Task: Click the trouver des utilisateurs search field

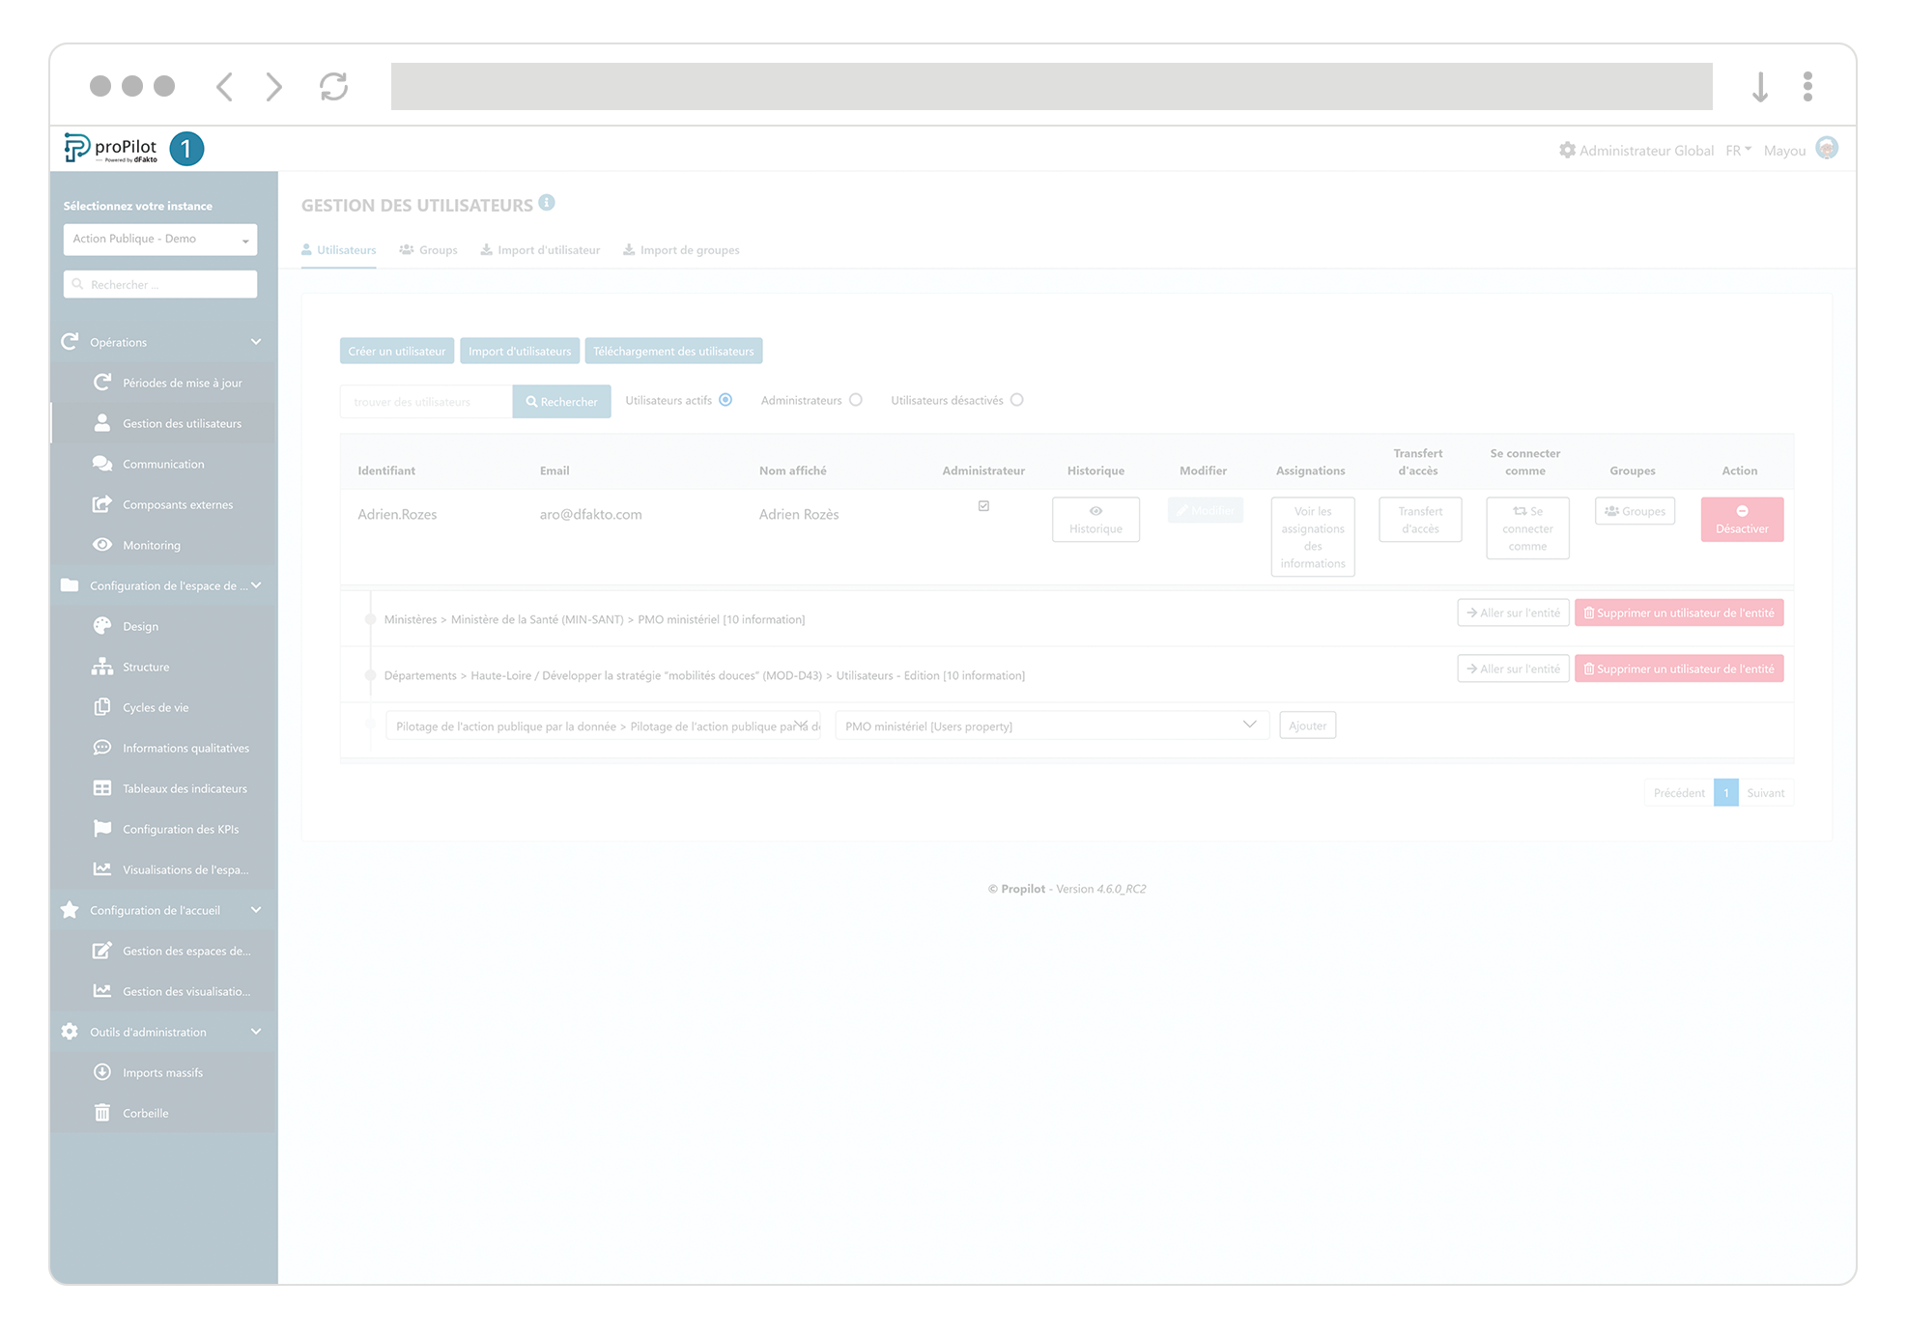Action: [x=425, y=402]
